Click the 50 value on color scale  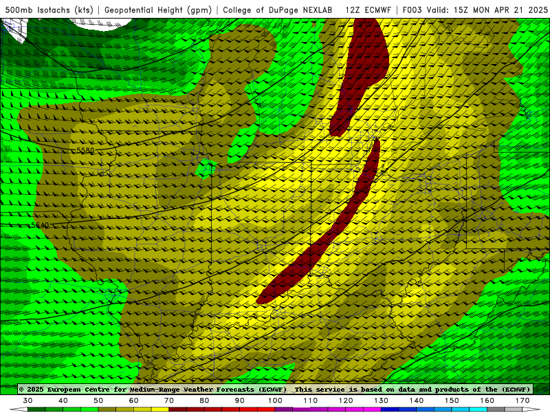point(98,401)
